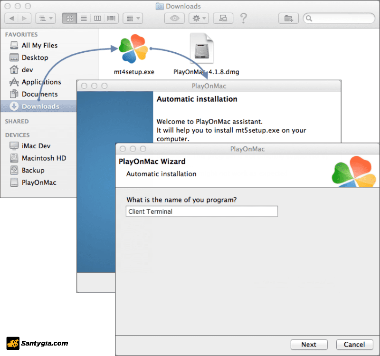Switch Finder to icon view
This screenshot has height=356, width=380.
pos(69,19)
